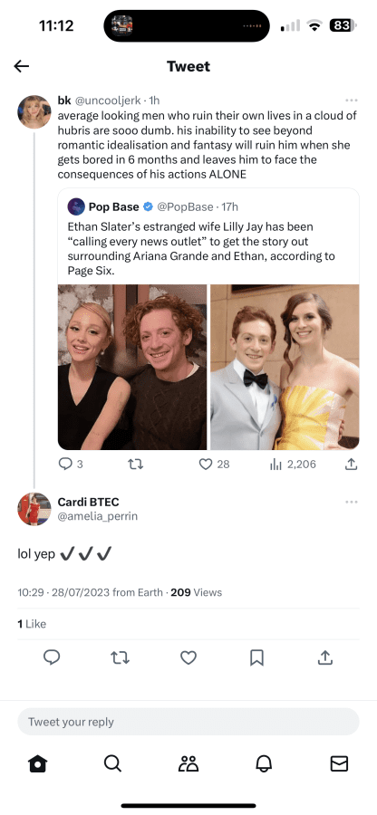This screenshot has width=377, height=815.
Task: Retweet Cardi BTEC's reply
Action: click(121, 658)
